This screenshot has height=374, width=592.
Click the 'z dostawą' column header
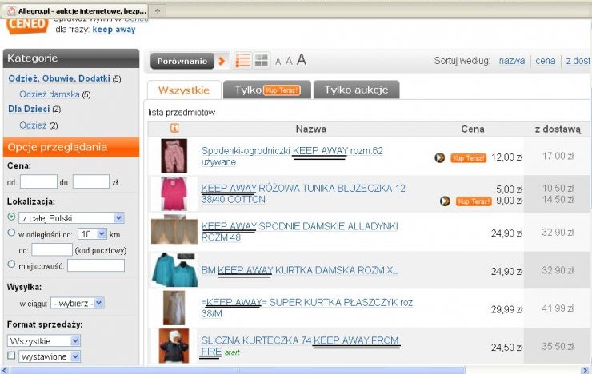tap(558, 129)
